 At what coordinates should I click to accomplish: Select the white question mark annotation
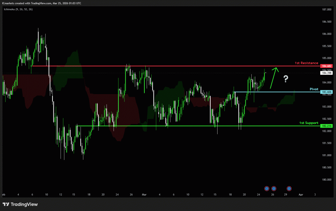point(286,78)
